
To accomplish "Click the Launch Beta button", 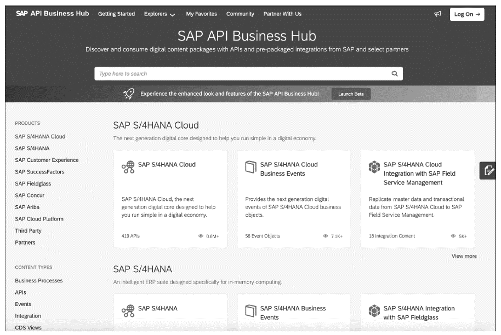I will point(351,94).
